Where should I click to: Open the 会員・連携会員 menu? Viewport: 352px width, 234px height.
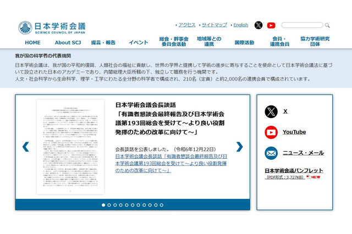279,41
